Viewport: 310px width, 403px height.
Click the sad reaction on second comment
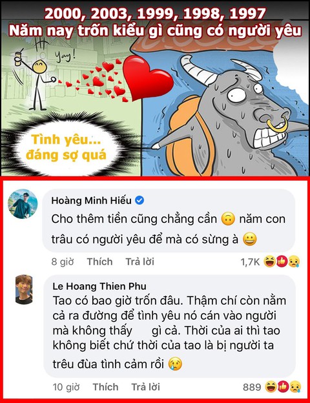click(x=295, y=387)
